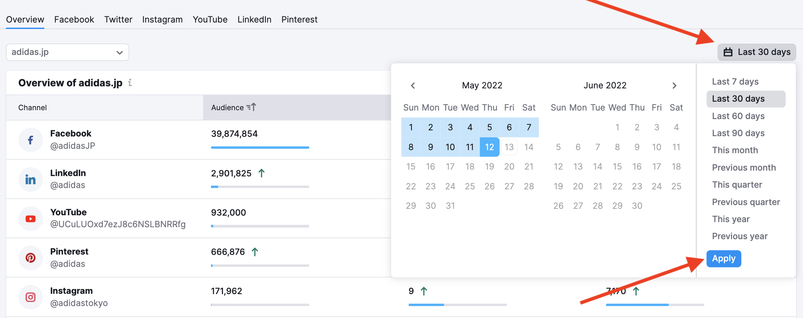
Task: Select the This quarter preset
Action: pyautogui.click(x=737, y=185)
